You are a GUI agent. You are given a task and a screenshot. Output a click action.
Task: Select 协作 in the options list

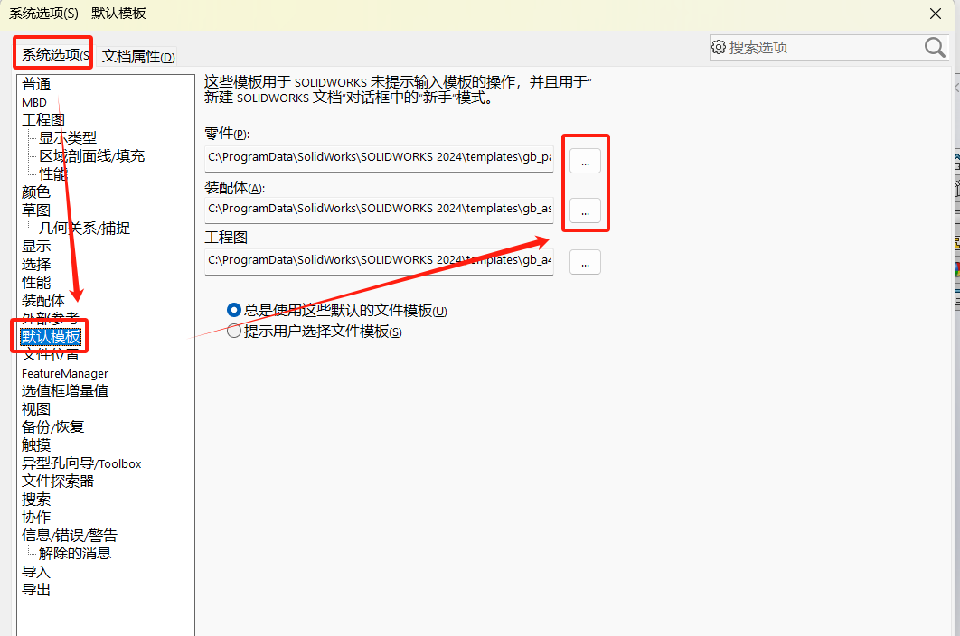pyautogui.click(x=36, y=518)
